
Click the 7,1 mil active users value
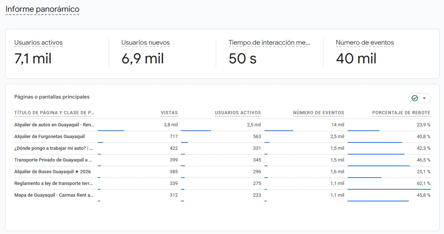pyautogui.click(x=33, y=59)
